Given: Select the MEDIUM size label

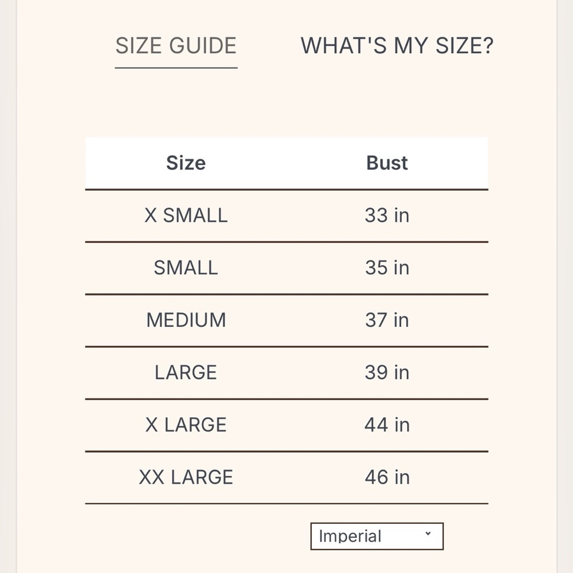Looking at the screenshot, I should click(x=186, y=320).
